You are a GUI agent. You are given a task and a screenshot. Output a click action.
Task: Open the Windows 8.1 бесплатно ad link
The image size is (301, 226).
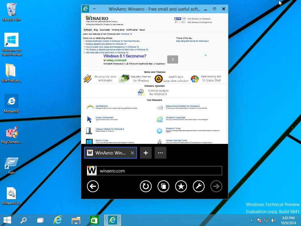(125, 56)
